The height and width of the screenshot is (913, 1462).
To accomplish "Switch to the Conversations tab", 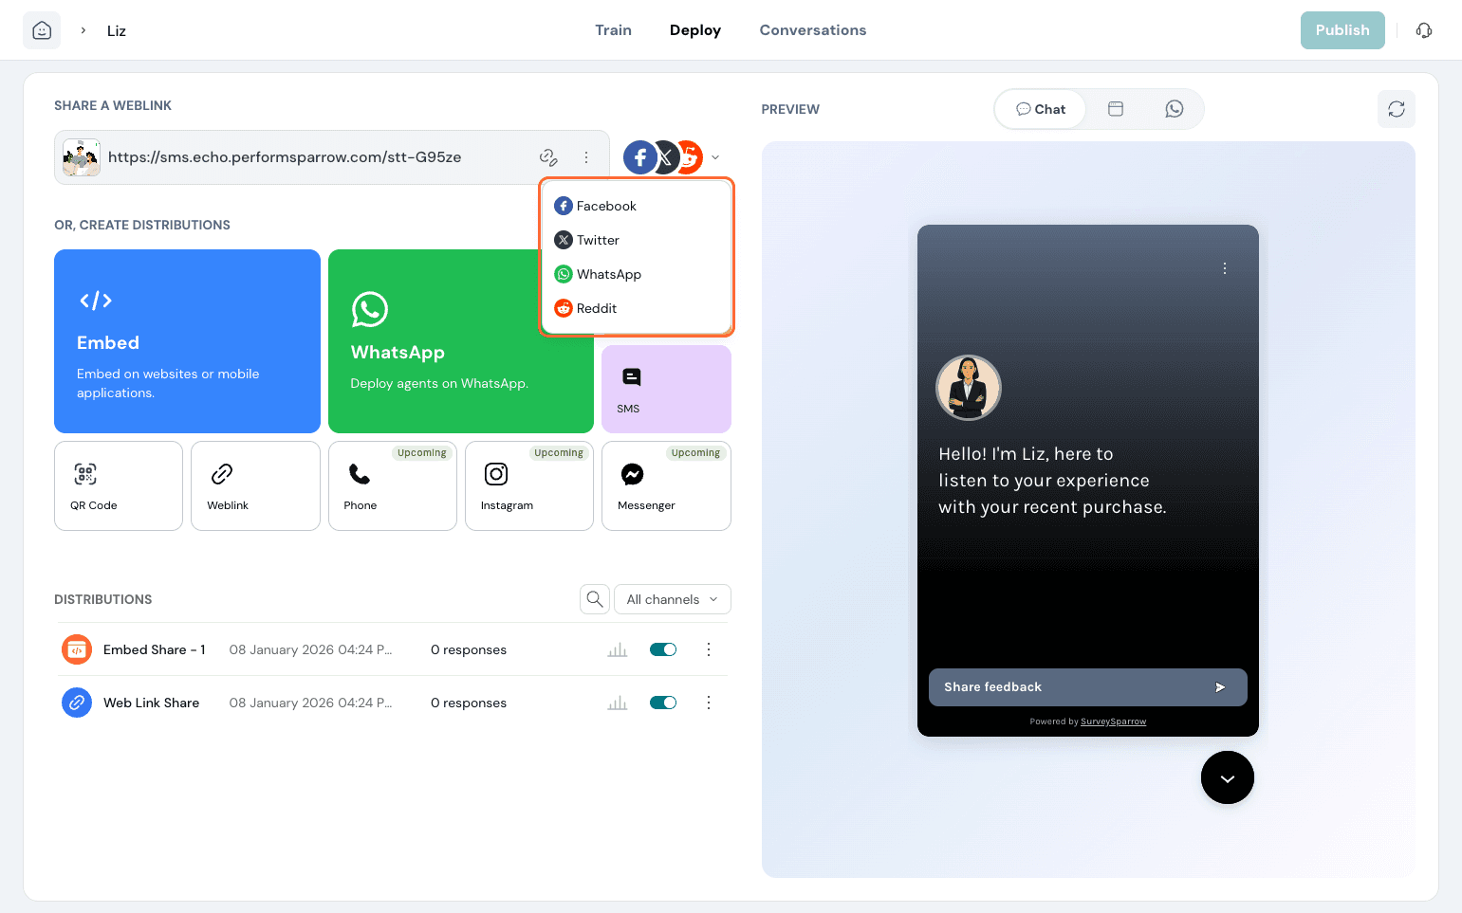I will [812, 30].
